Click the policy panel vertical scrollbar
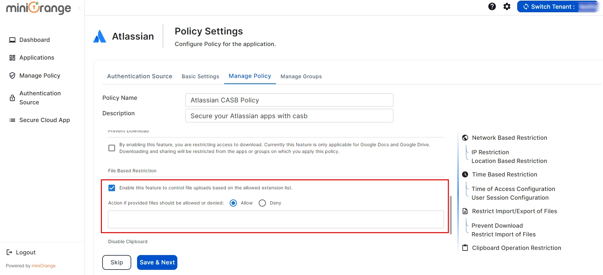Viewport: 603px width, 275px height. click(x=450, y=215)
